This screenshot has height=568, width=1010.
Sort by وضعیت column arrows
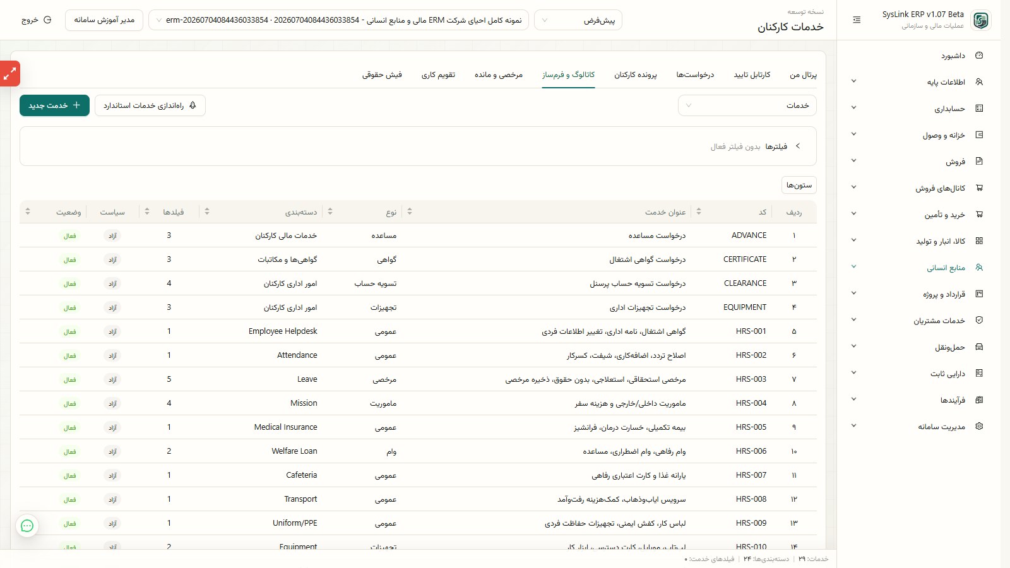(28, 211)
